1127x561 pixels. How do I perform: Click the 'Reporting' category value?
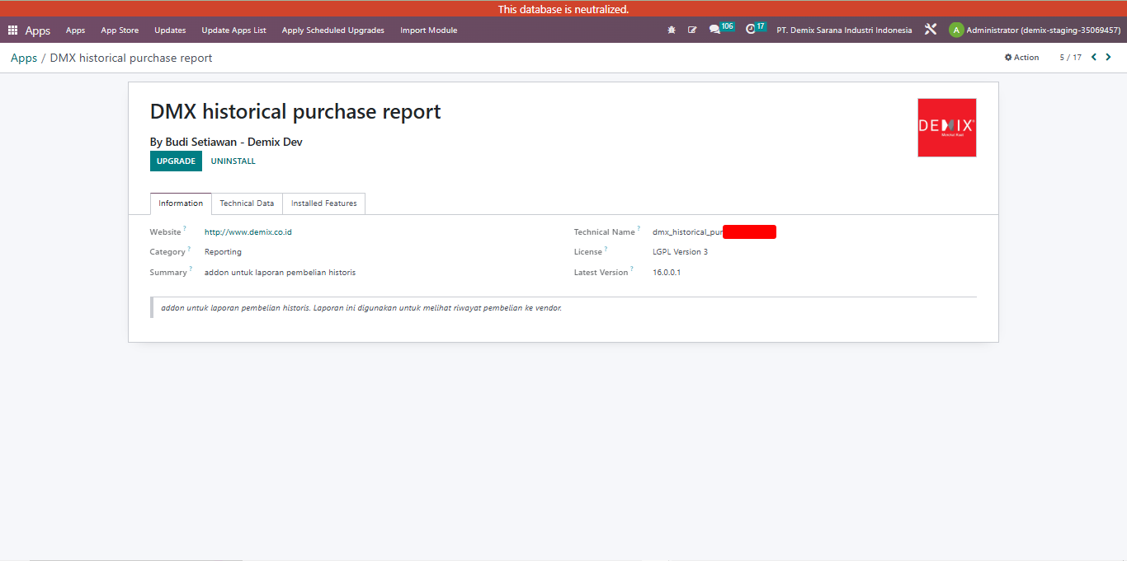click(x=223, y=252)
